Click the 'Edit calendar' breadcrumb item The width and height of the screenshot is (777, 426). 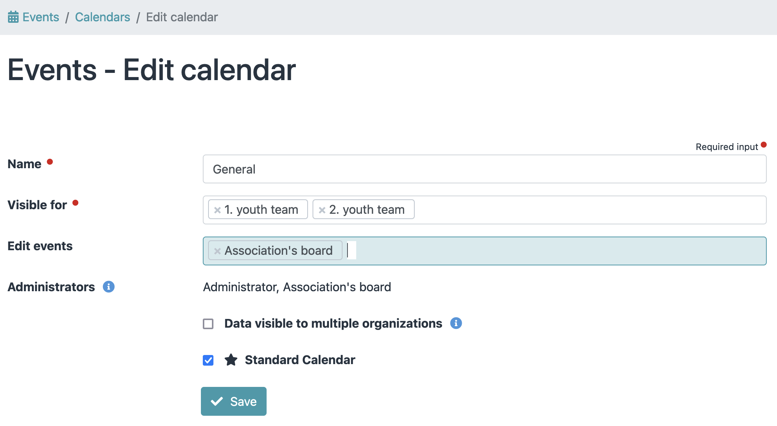point(182,17)
